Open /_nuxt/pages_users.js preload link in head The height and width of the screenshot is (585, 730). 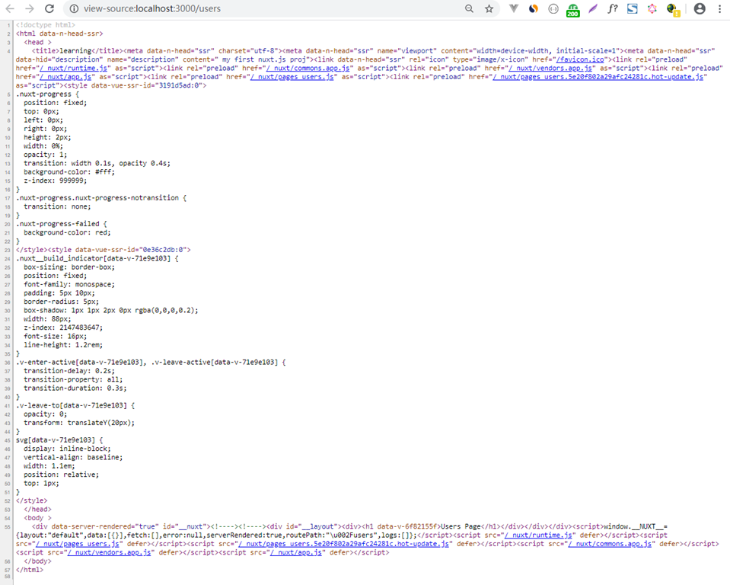coord(292,77)
